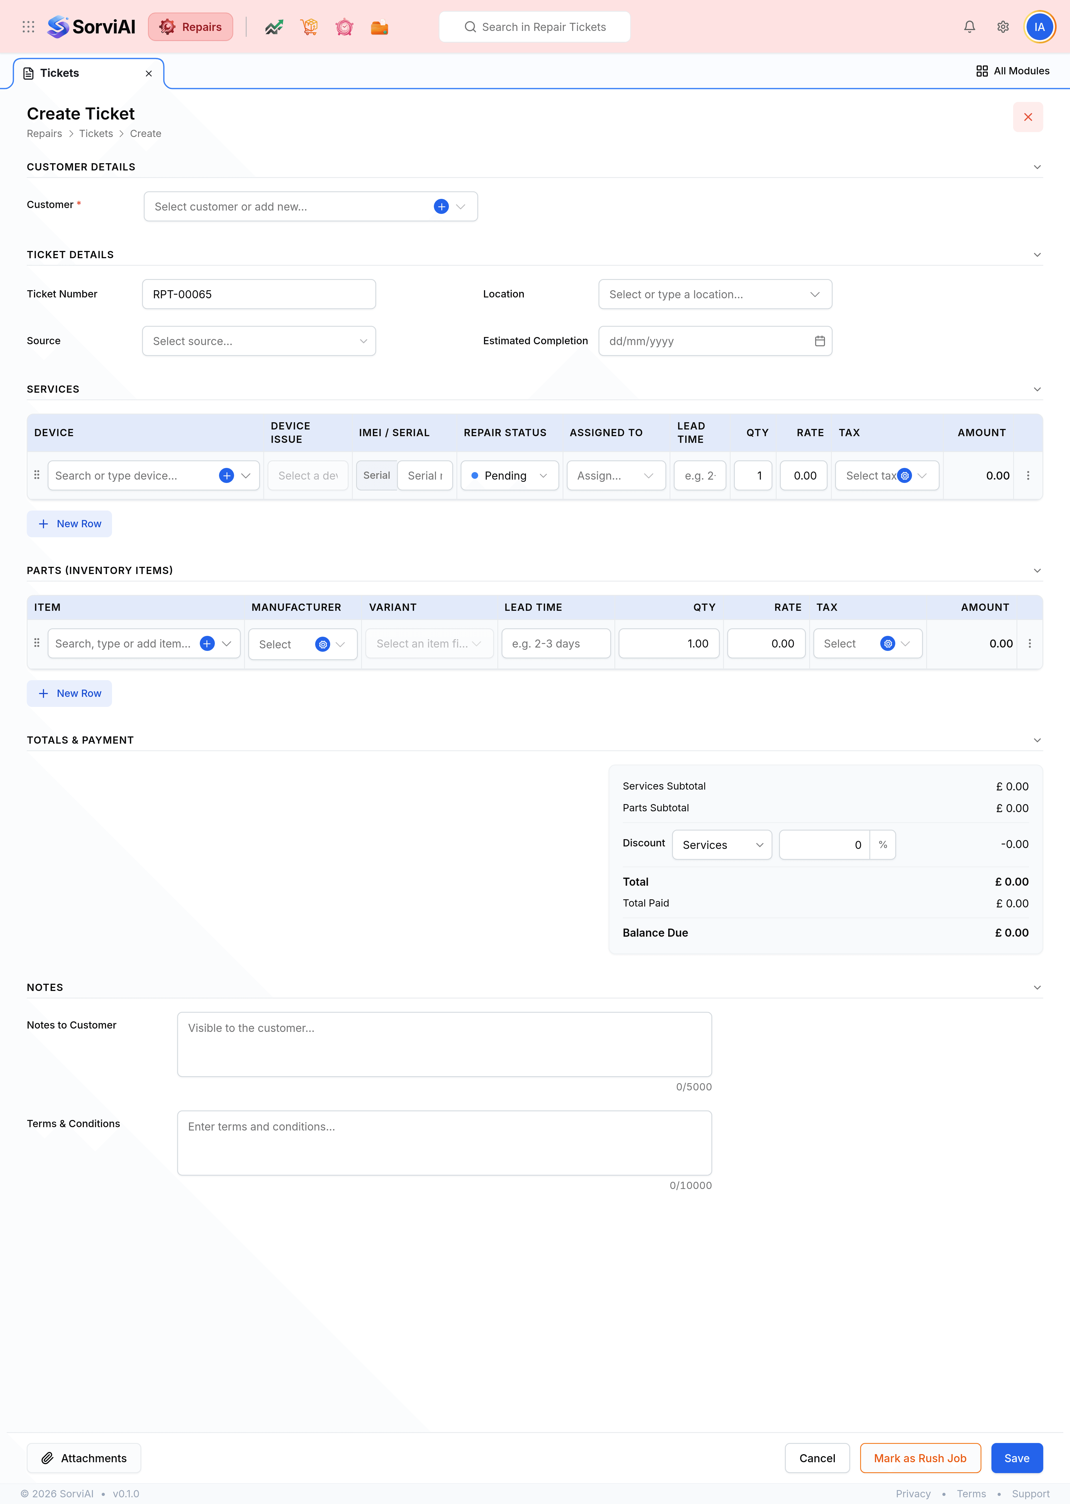1070x1504 pixels.
Task: Click the parts Qty field showing 1.00
Action: [x=669, y=643]
